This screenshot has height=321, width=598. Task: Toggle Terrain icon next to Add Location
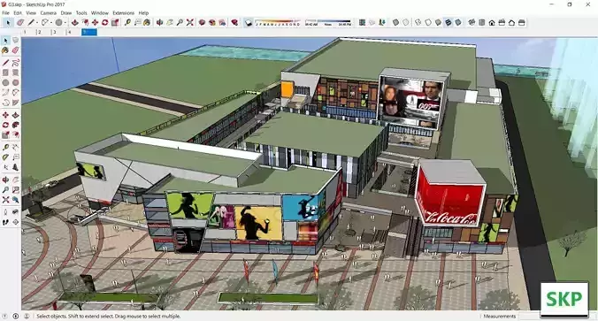[372, 22]
